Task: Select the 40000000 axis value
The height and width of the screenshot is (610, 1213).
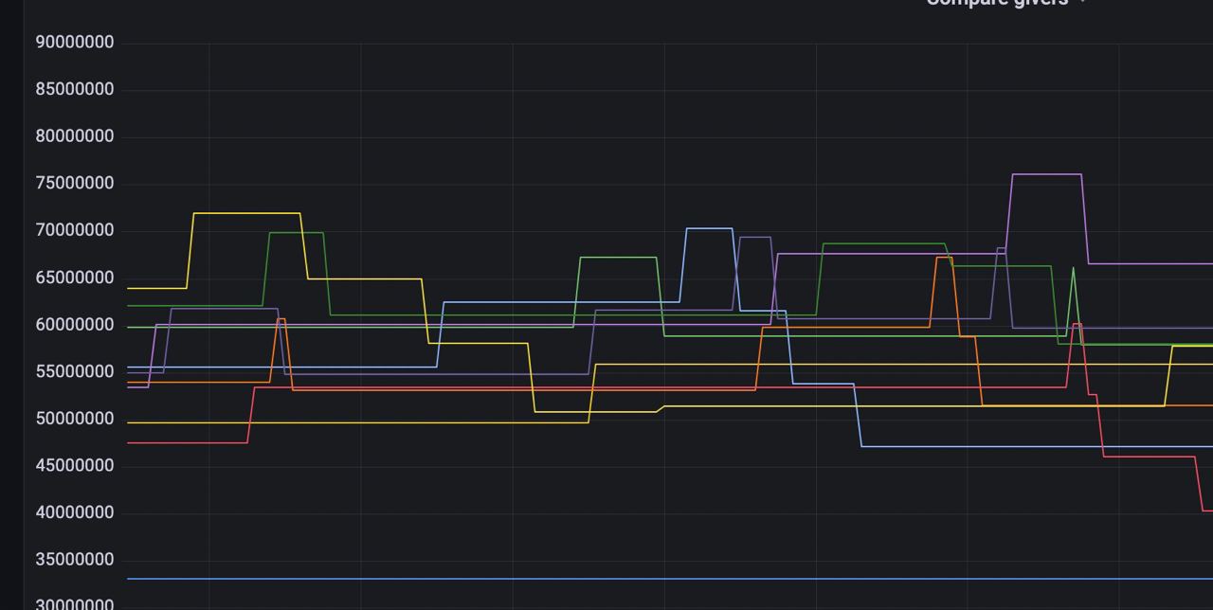Action: [75, 512]
